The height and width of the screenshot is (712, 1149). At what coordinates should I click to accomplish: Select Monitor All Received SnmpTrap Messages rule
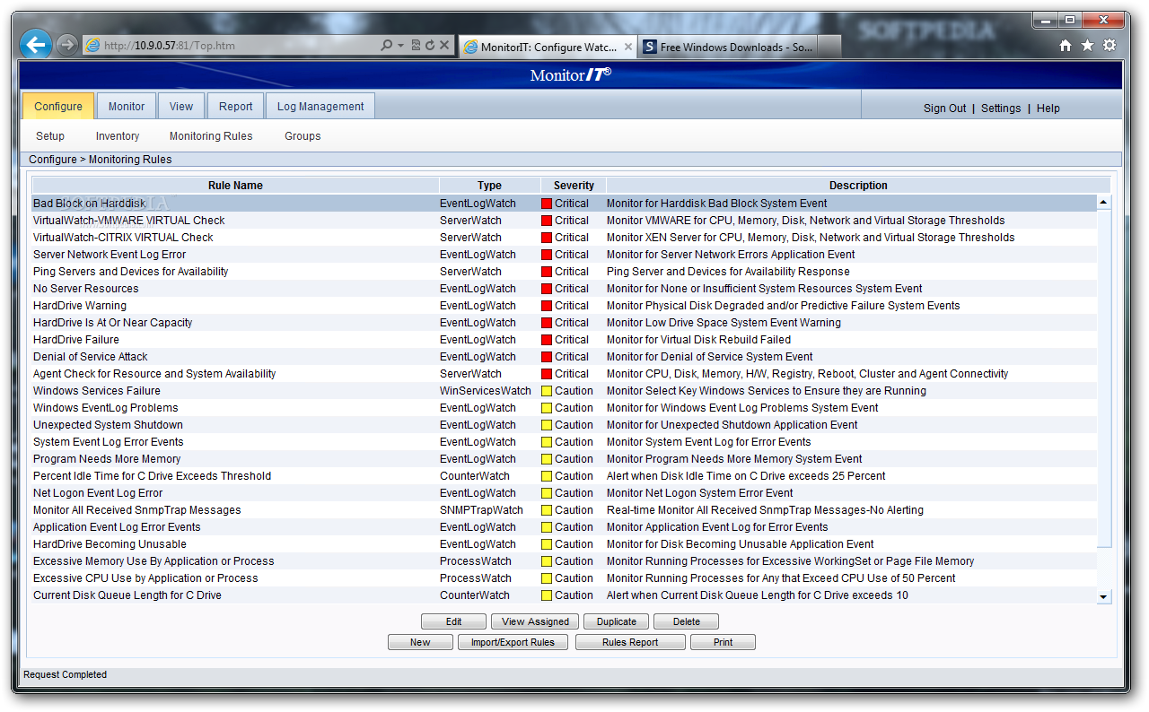[564, 510]
